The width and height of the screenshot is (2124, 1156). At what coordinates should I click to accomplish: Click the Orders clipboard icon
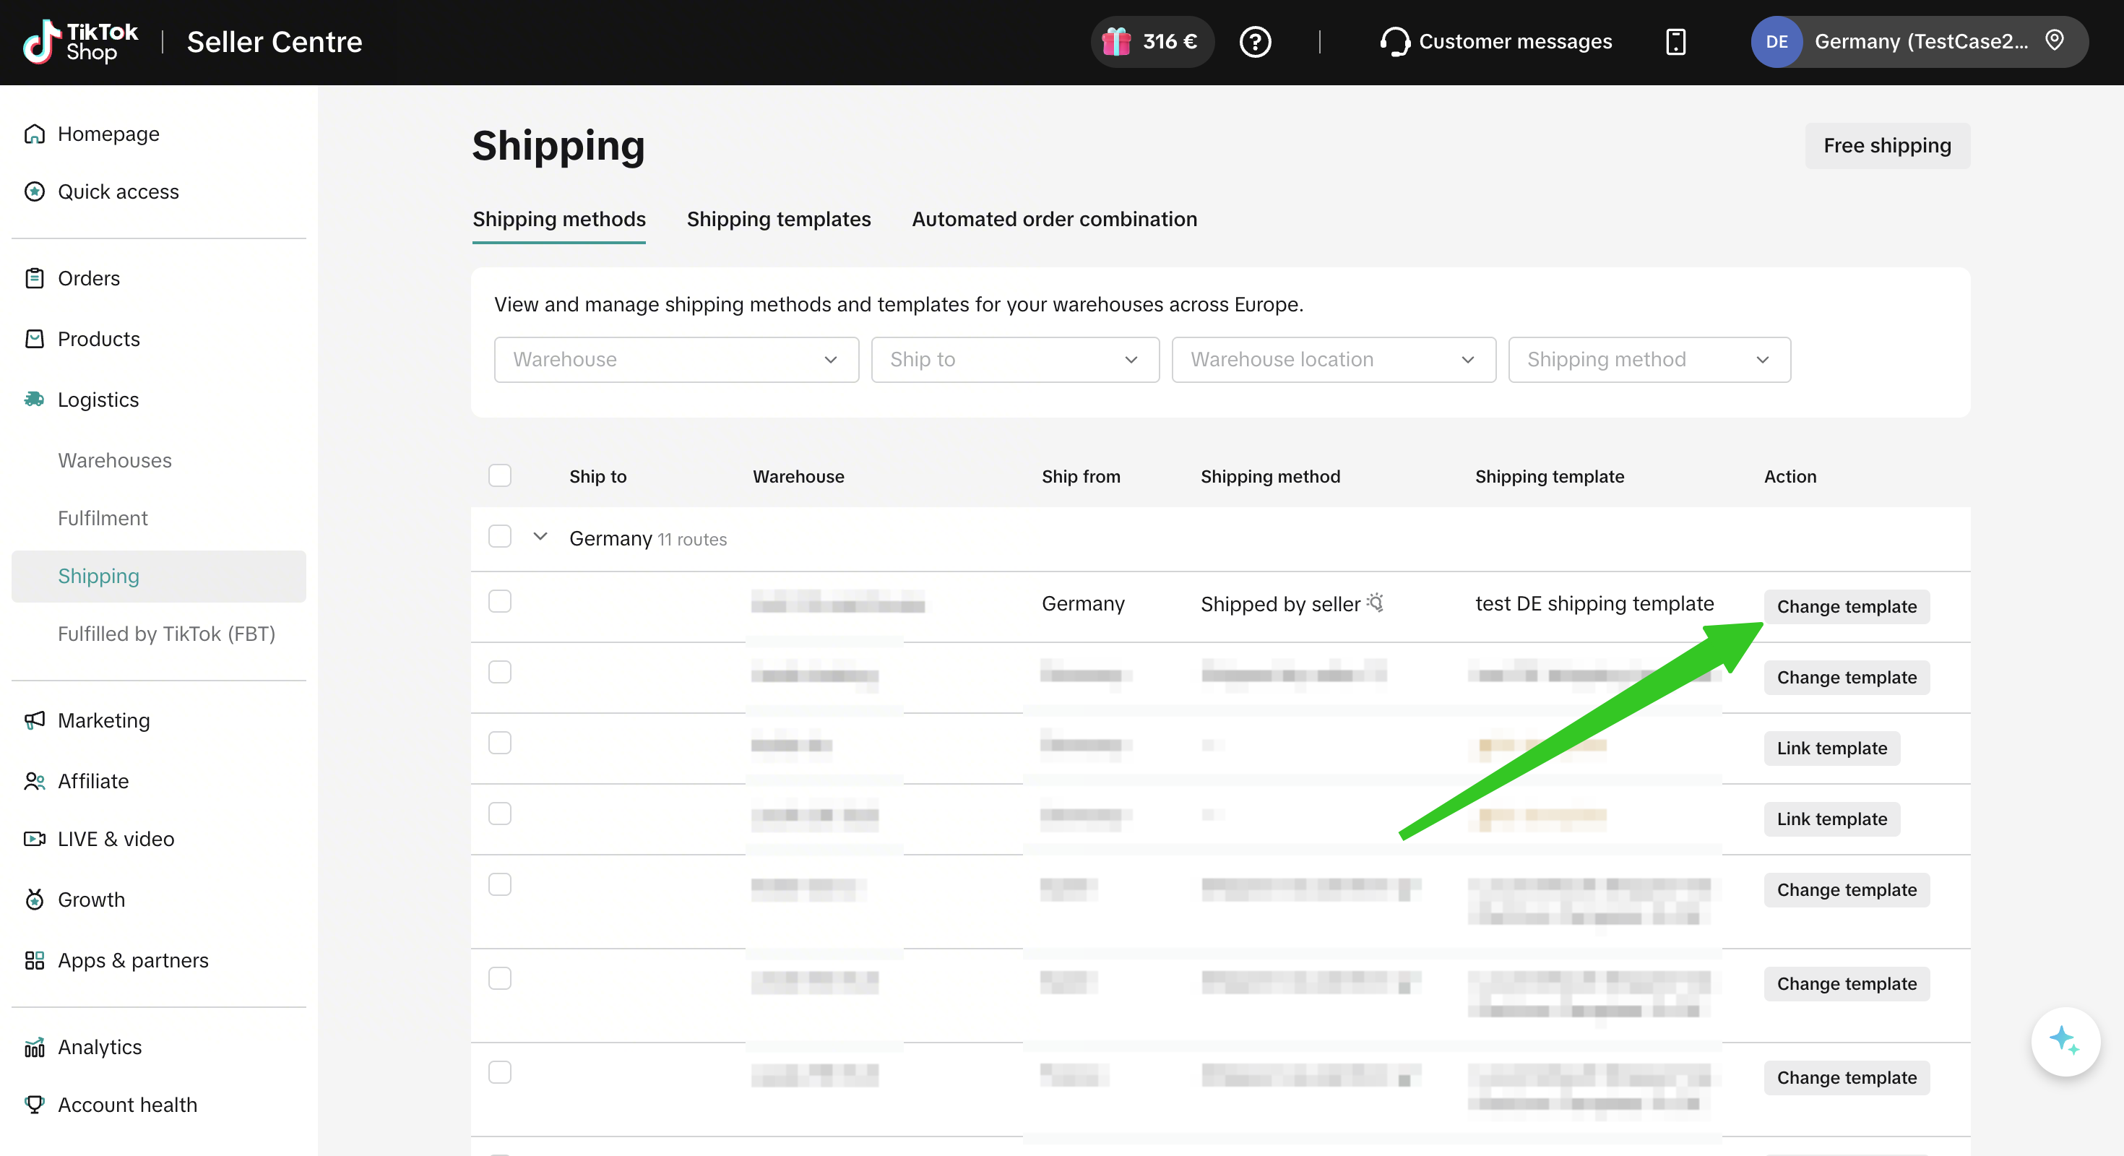pos(35,278)
